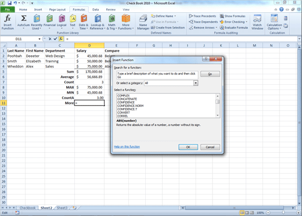
Task: Click the Page Layout view button in the status bar
Action: pyautogui.click(x=247, y=213)
